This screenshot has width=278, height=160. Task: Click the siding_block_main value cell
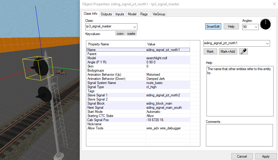(168, 103)
